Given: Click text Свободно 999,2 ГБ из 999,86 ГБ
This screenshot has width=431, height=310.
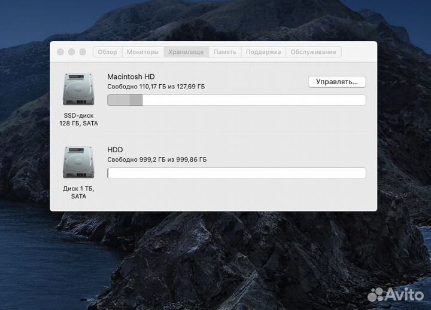Looking at the screenshot, I should [x=157, y=159].
